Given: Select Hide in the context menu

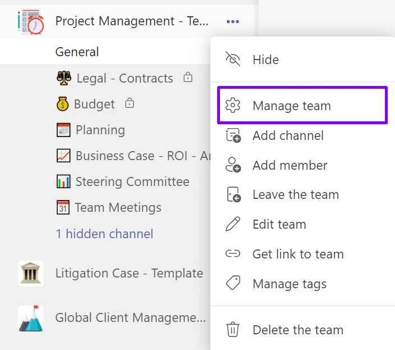Looking at the screenshot, I should pos(302,60).
